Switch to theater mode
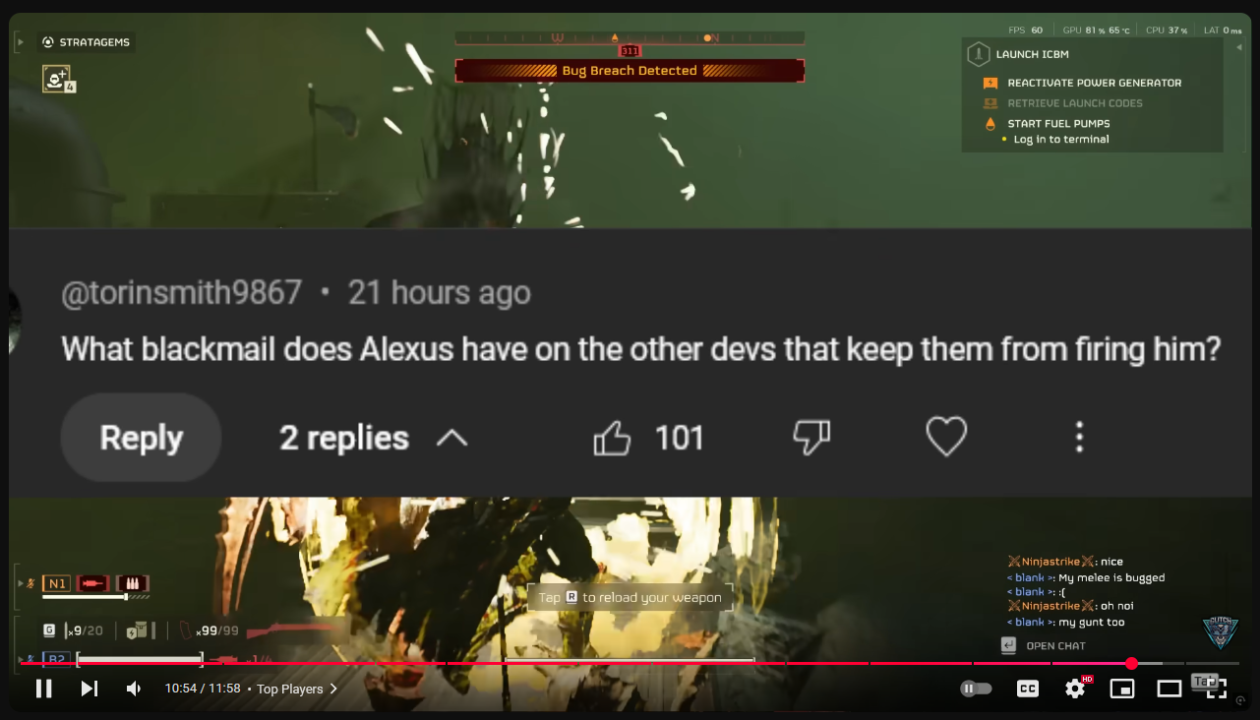The width and height of the screenshot is (1260, 720). pos(1170,689)
